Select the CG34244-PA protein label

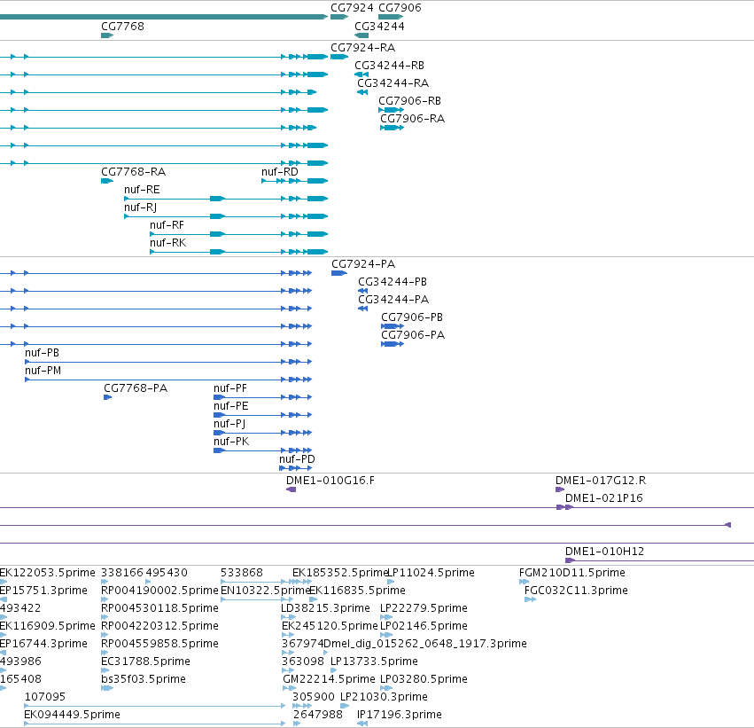pos(393,300)
